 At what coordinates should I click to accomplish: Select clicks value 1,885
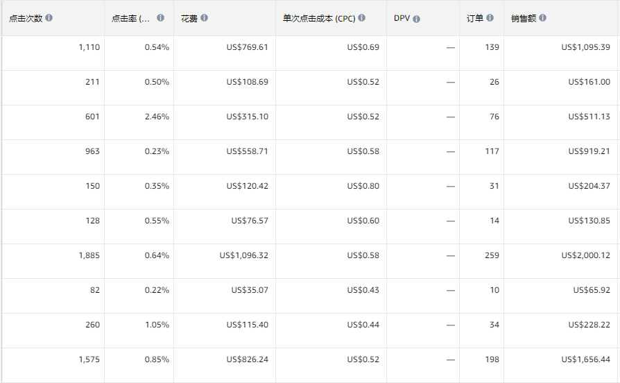click(89, 255)
